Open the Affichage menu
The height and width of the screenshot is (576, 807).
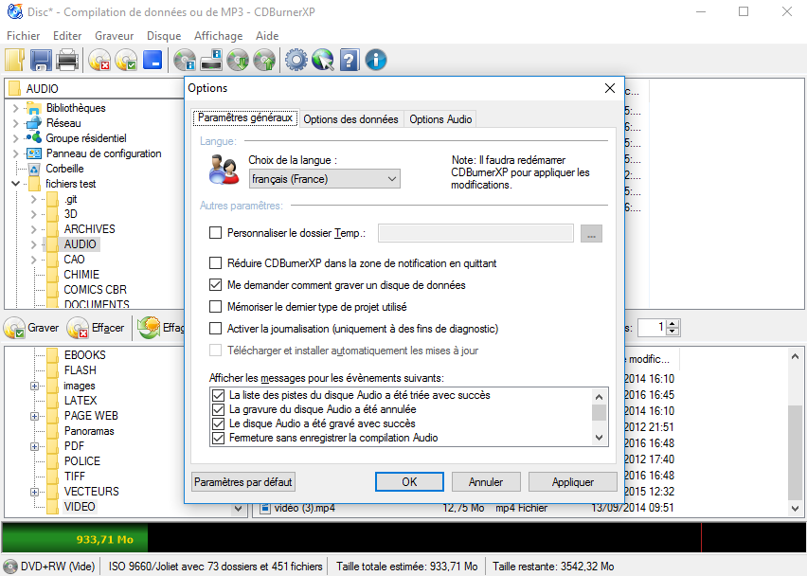pos(218,35)
